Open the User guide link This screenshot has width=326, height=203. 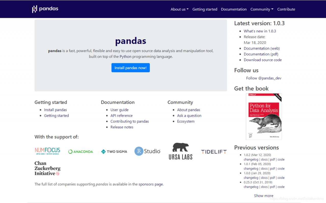[x=119, y=110]
